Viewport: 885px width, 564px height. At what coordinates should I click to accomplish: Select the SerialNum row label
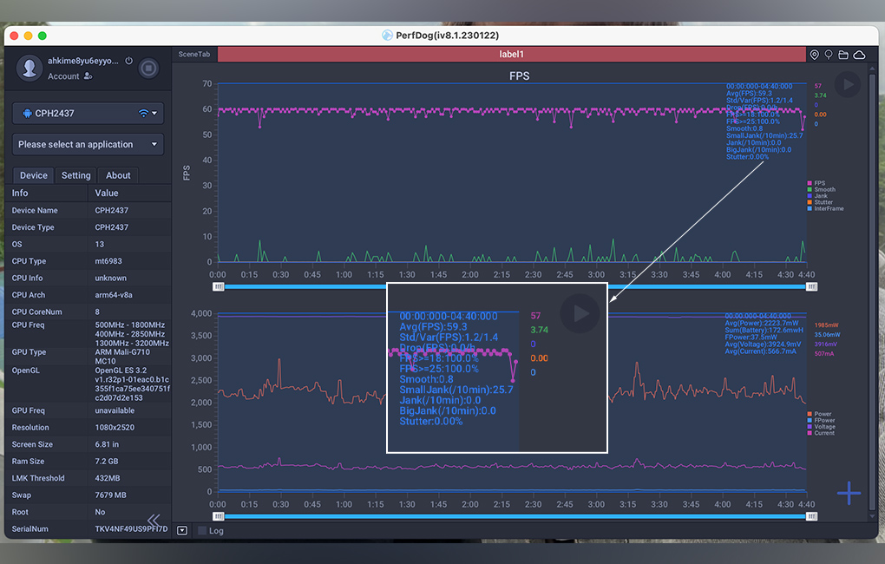[x=29, y=529]
